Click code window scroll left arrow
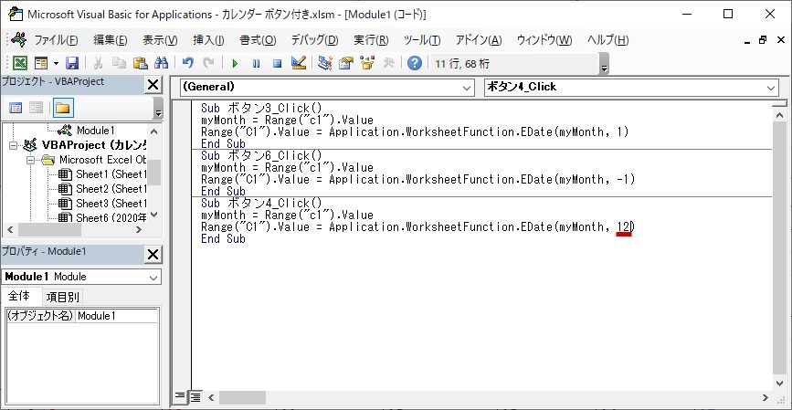The width and height of the screenshot is (792, 410). click(x=211, y=397)
